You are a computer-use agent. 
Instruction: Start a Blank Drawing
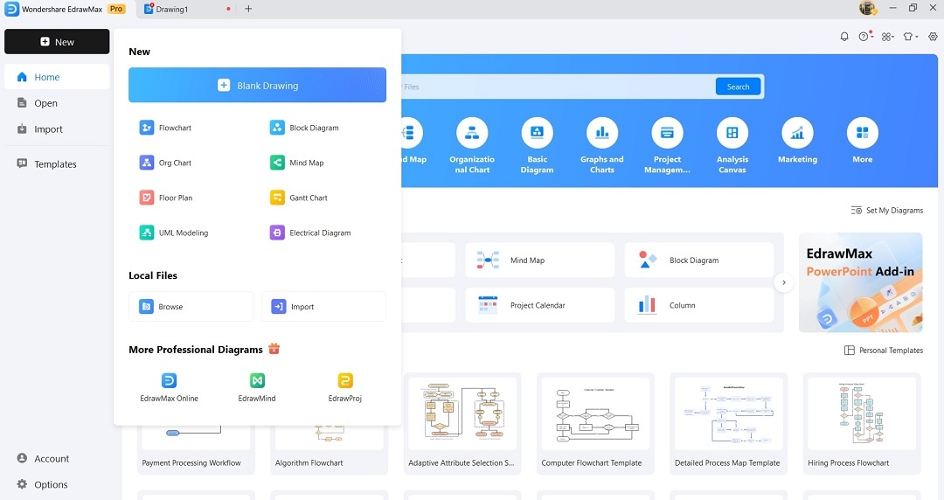[257, 85]
